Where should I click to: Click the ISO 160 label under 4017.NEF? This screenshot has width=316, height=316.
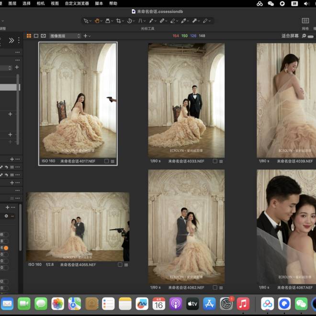(x=48, y=161)
